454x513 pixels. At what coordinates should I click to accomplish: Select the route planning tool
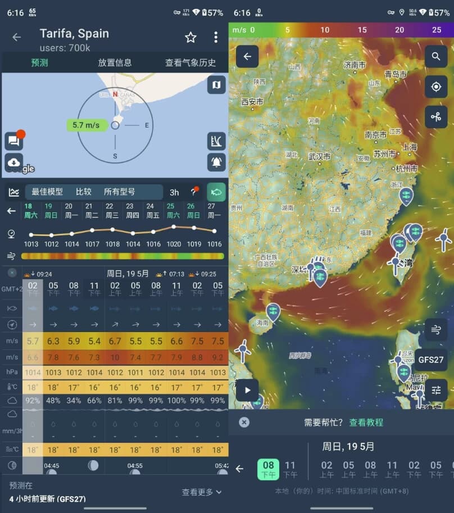pos(437,117)
